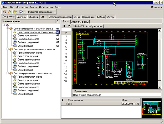Open the Сервис menu
The width and height of the screenshot is (164, 124).
point(33,7)
